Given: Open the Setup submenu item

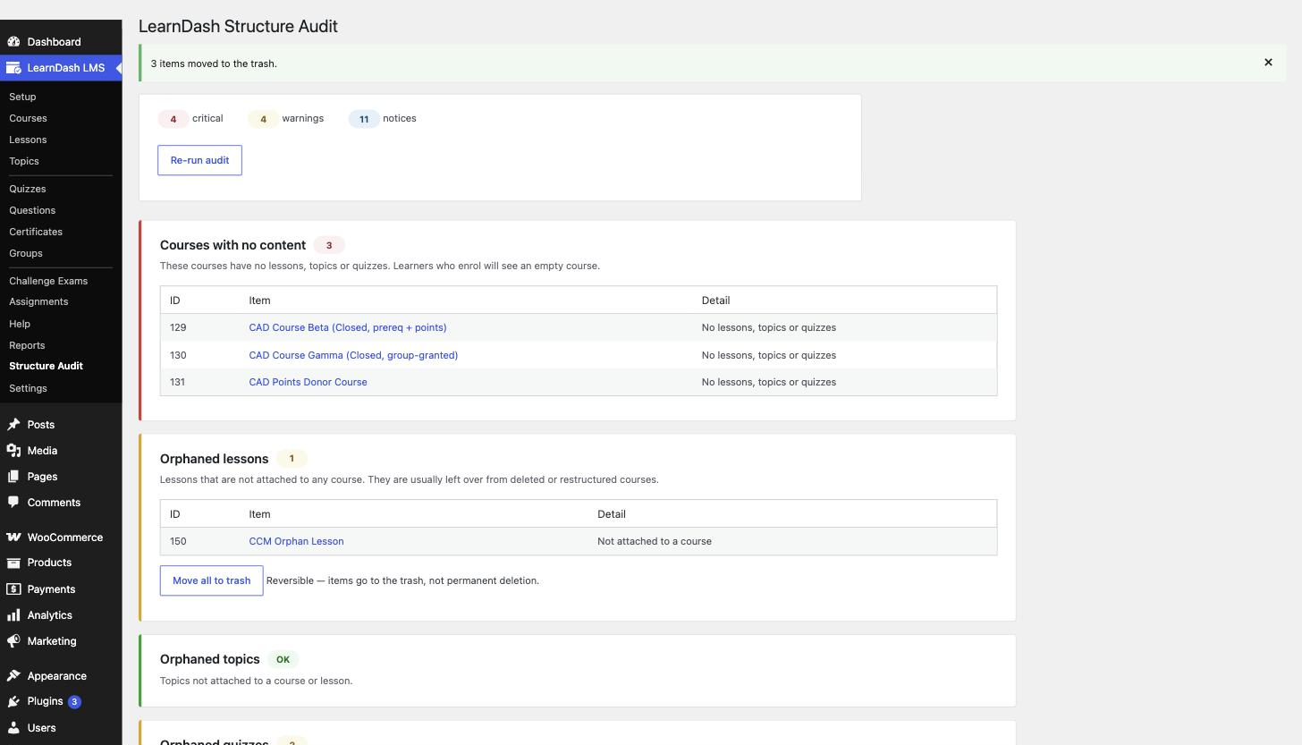Looking at the screenshot, I should (x=22, y=97).
